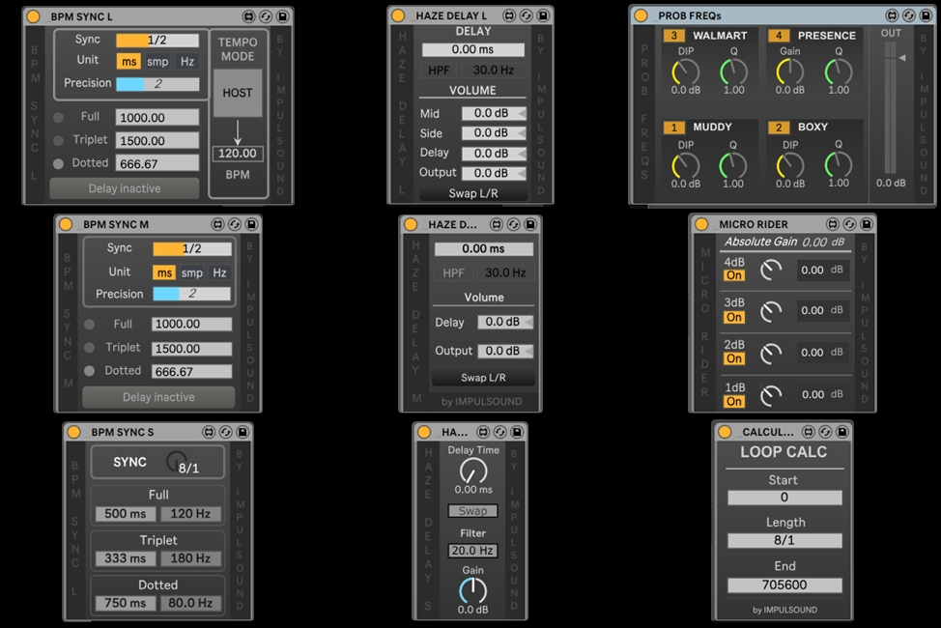This screenshot has height=628, width=941.
Task: Click the device activator circle on HAZE DELAY L
Action: pyautogui.click(x=400, y=16)
